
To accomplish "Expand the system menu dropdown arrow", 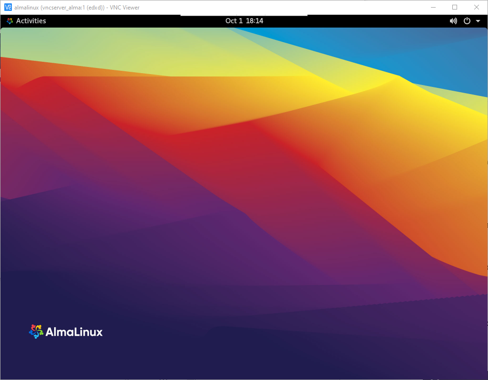I will pos(478,20).
